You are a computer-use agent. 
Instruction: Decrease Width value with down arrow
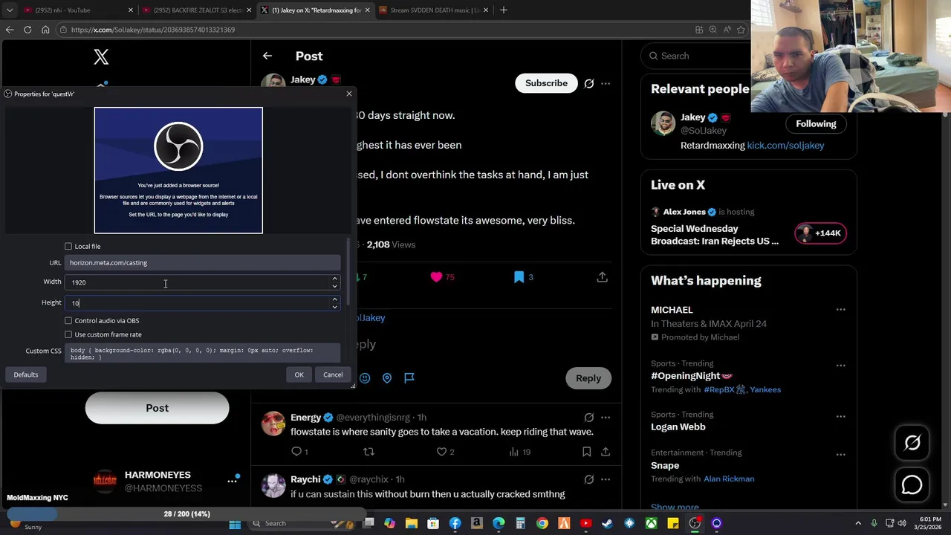pyautogui.click(x=334, y=286)
